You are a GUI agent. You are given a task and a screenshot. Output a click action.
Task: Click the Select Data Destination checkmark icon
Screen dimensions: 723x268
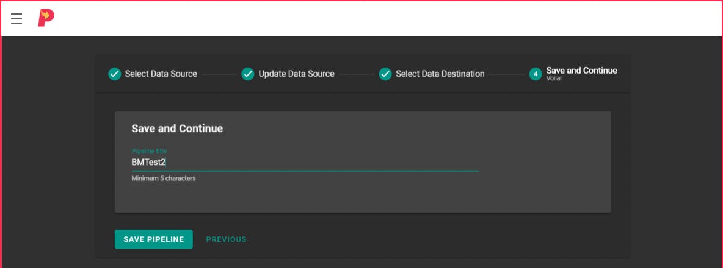coord(385,74)
